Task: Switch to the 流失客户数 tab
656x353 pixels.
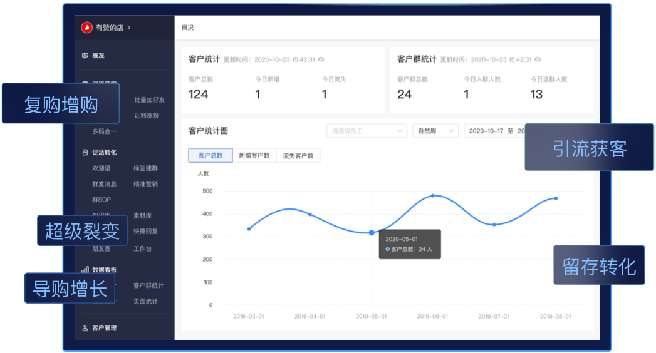Action: click(298, 156)
